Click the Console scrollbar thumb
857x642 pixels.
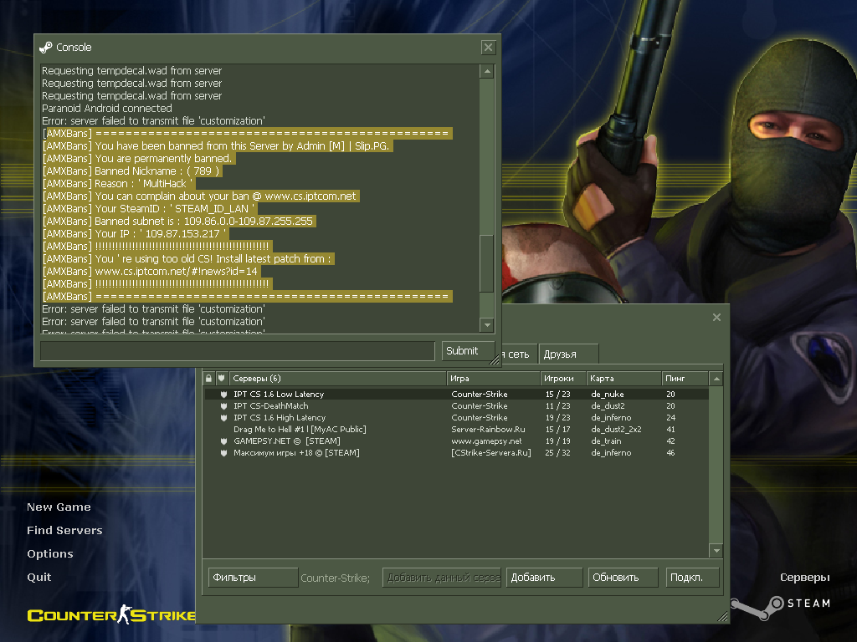[x=487, y=263]
